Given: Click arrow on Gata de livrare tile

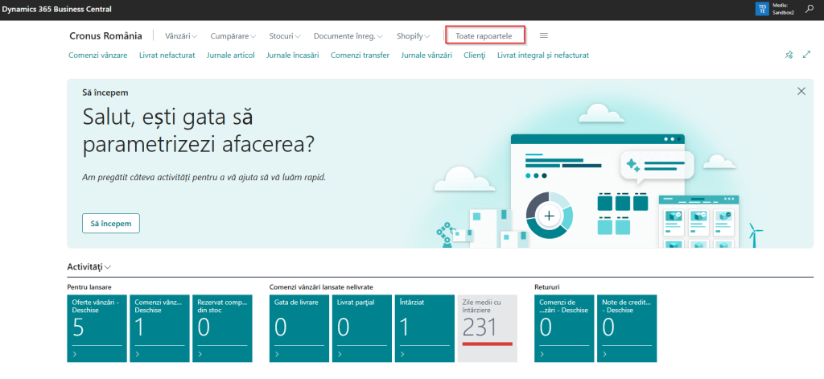Looking at the screenshot, I should [277, 354].
